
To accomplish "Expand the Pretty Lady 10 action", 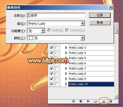I will [x=66, y=84].
